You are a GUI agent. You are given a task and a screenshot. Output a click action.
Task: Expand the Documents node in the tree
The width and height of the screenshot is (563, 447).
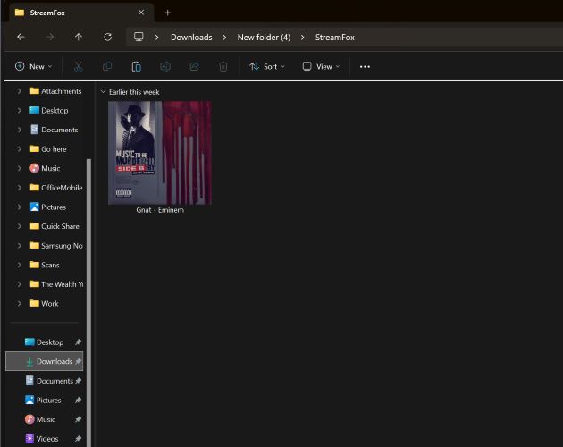(x=19, y=130)
